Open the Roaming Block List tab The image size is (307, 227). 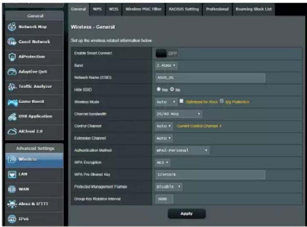point(254,9)
